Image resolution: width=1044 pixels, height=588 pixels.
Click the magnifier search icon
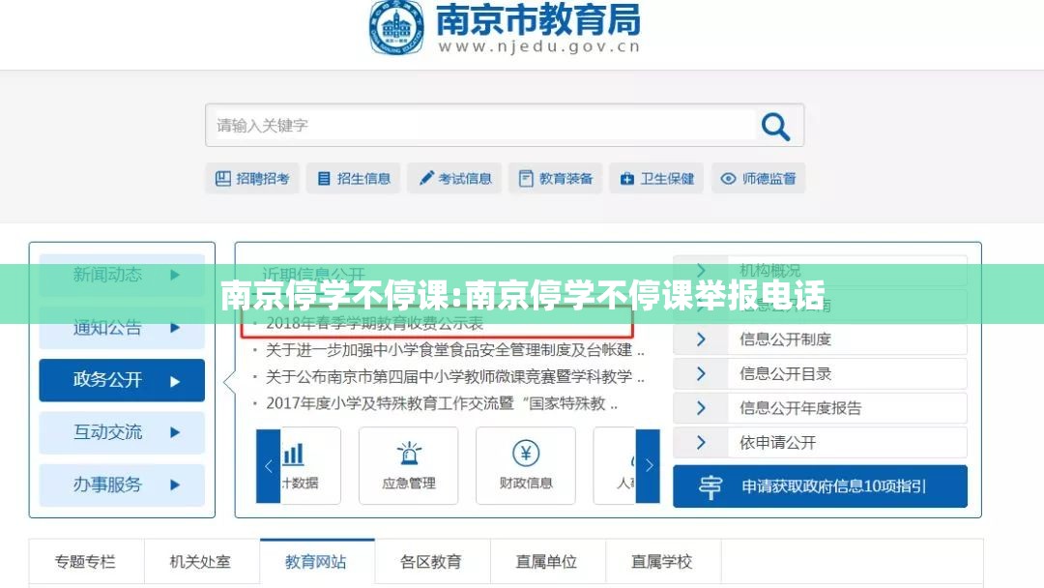click(x=775, y=126)
